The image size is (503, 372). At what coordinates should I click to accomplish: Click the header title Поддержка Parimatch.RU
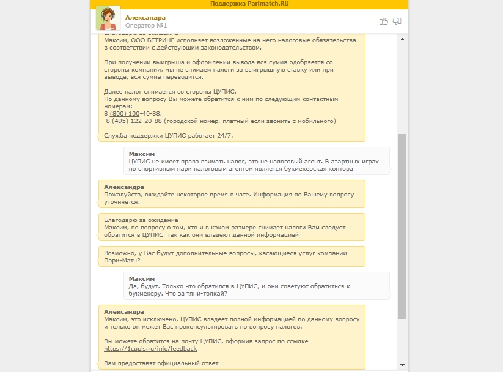pyautogui.click(x=249, y=4)
